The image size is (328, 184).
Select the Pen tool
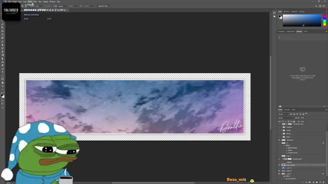click(3, 69)
